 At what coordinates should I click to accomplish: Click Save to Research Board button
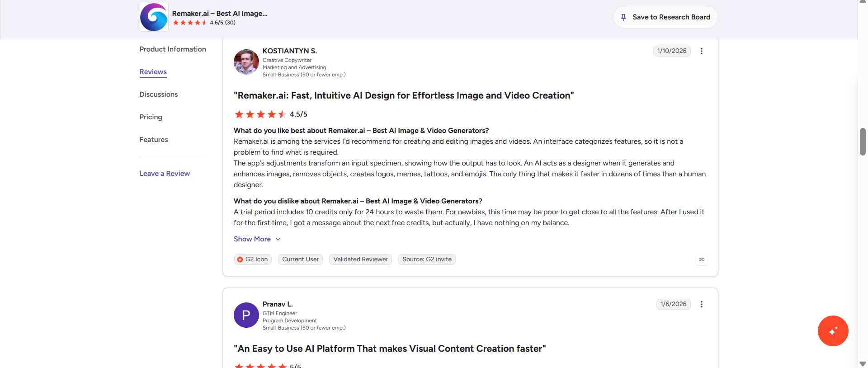[665, 17]
